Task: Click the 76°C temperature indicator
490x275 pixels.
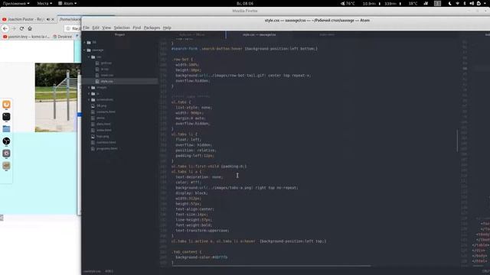Action: point(348,3)
